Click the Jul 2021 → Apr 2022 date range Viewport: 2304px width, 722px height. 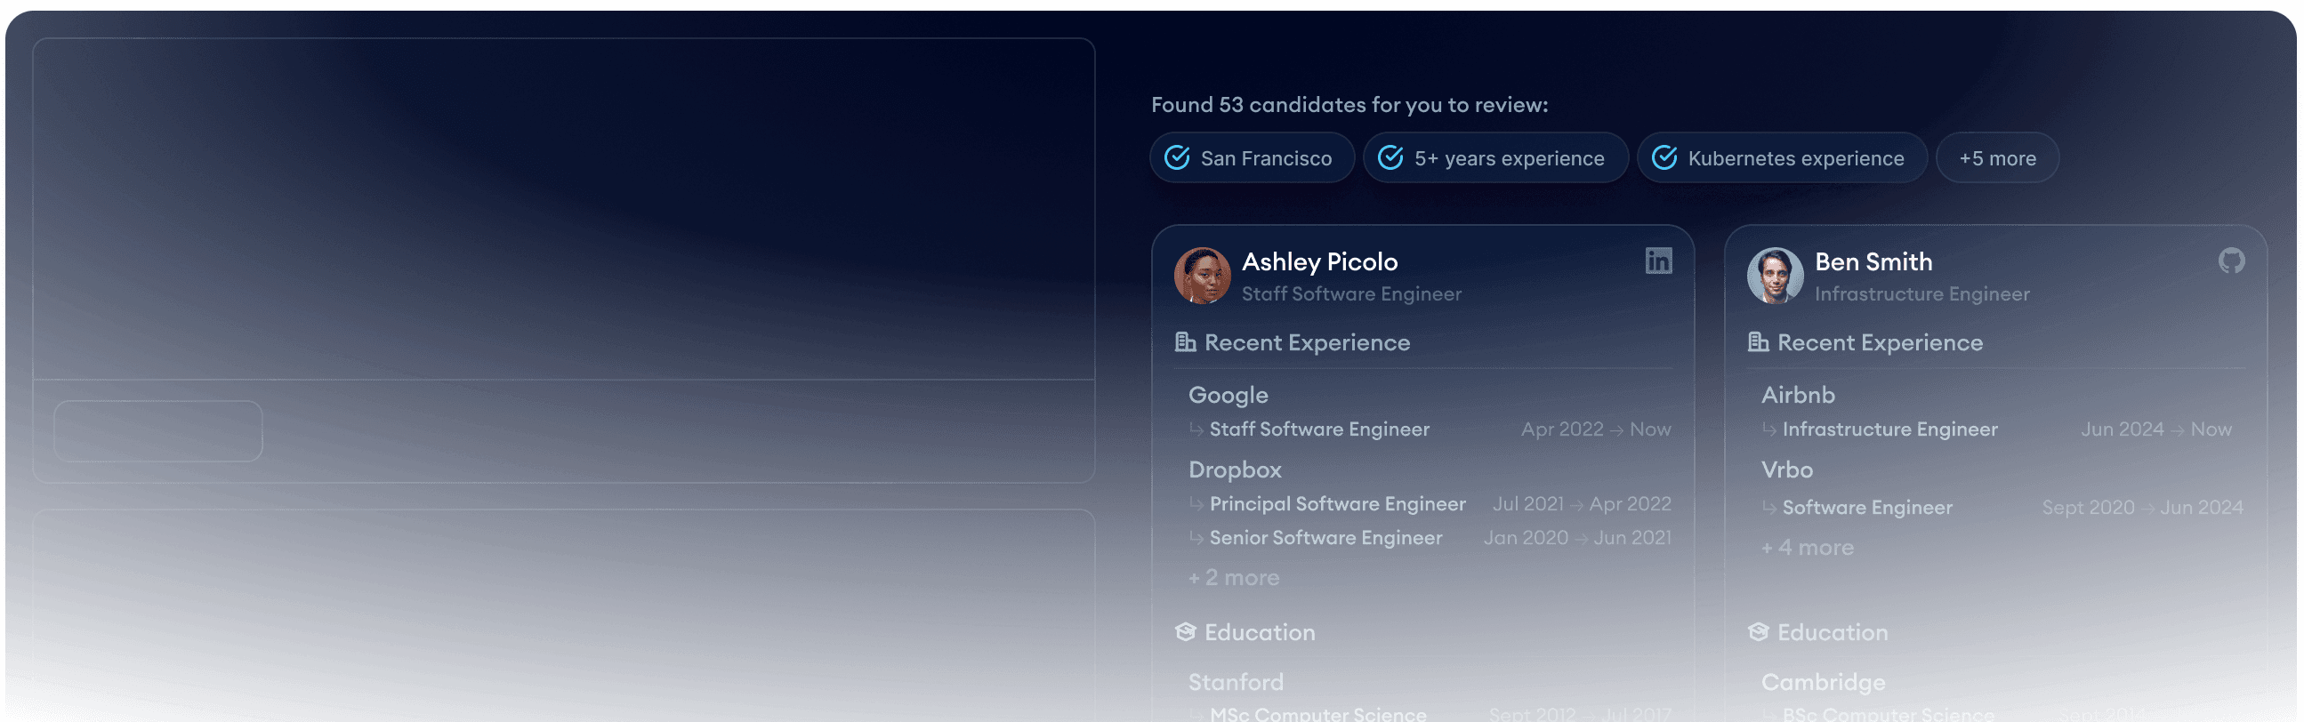pyautogui.click(x=1582, y=504)
